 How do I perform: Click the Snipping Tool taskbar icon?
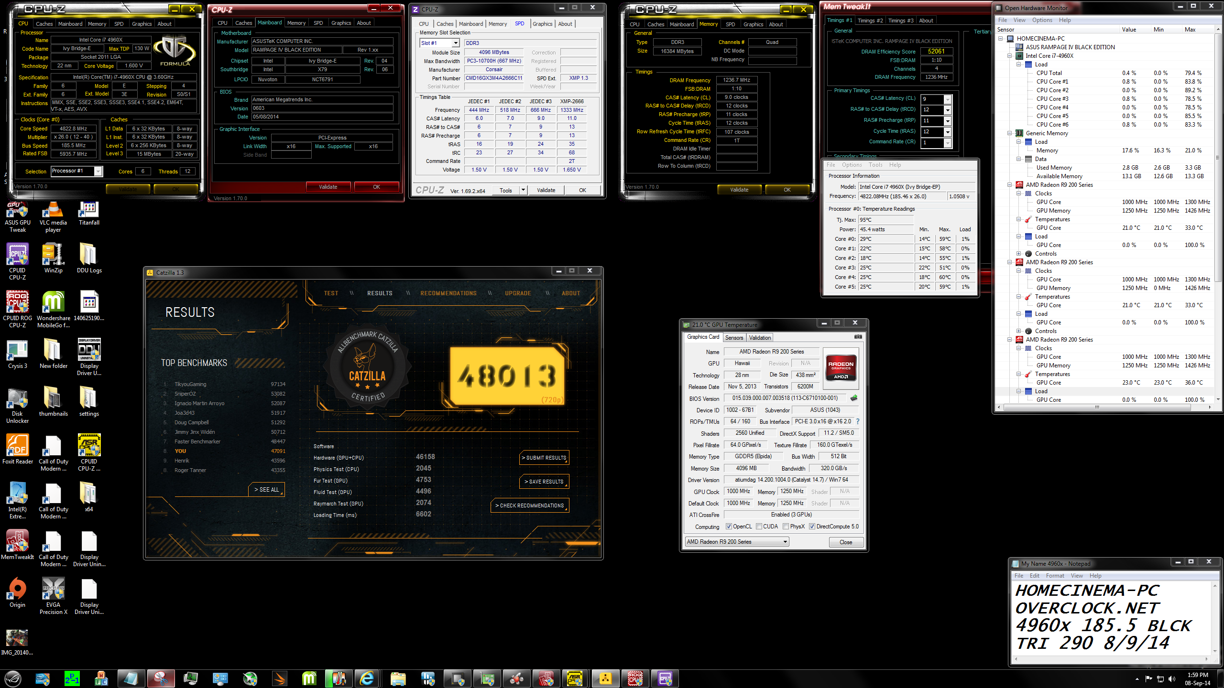(x=161, y=678)
